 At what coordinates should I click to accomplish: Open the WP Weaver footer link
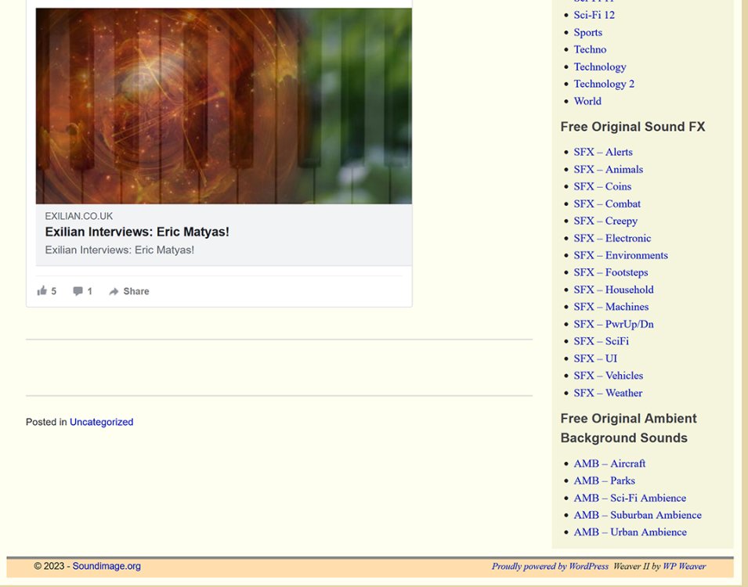pos(684,566)
